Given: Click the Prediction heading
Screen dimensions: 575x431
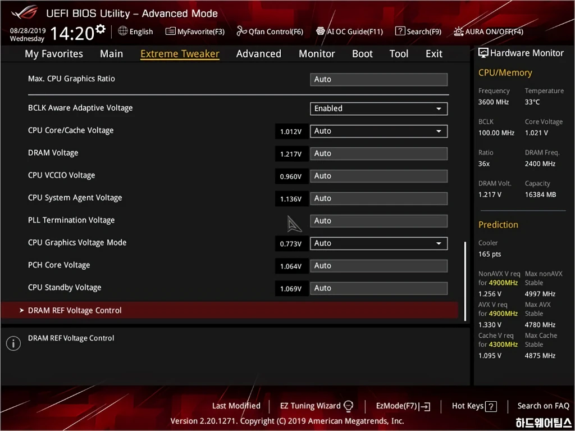Looking at the screenshot, I should tap(498, 225).
